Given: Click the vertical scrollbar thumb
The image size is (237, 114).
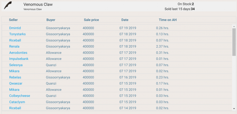Looking at the screenshot, I should click(234, 42).
